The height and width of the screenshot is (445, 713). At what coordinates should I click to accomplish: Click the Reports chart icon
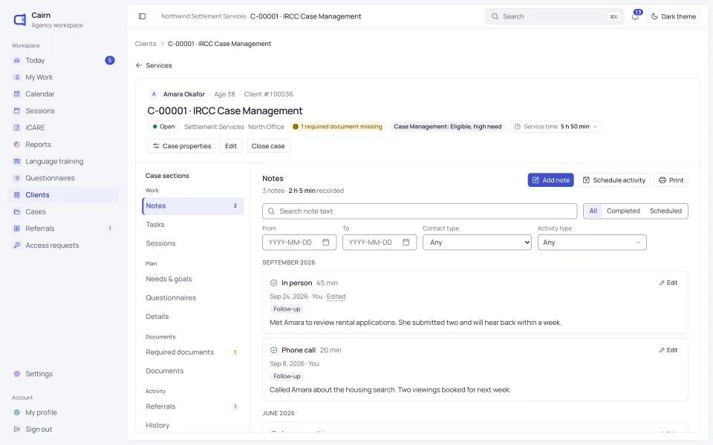[17, 145]
